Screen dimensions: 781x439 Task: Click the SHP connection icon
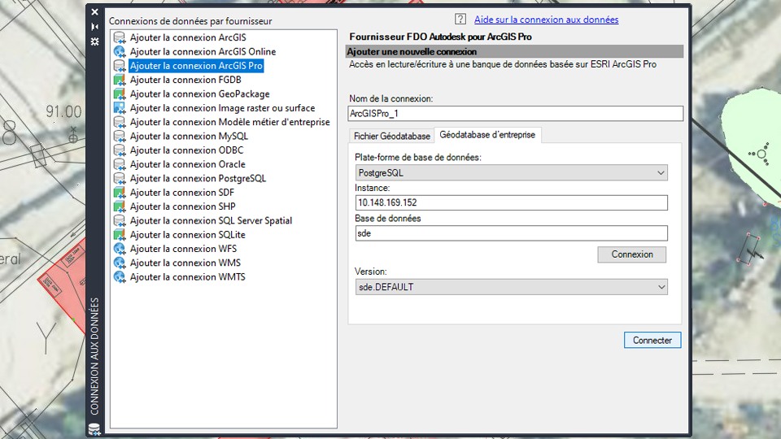click(120, 206)
